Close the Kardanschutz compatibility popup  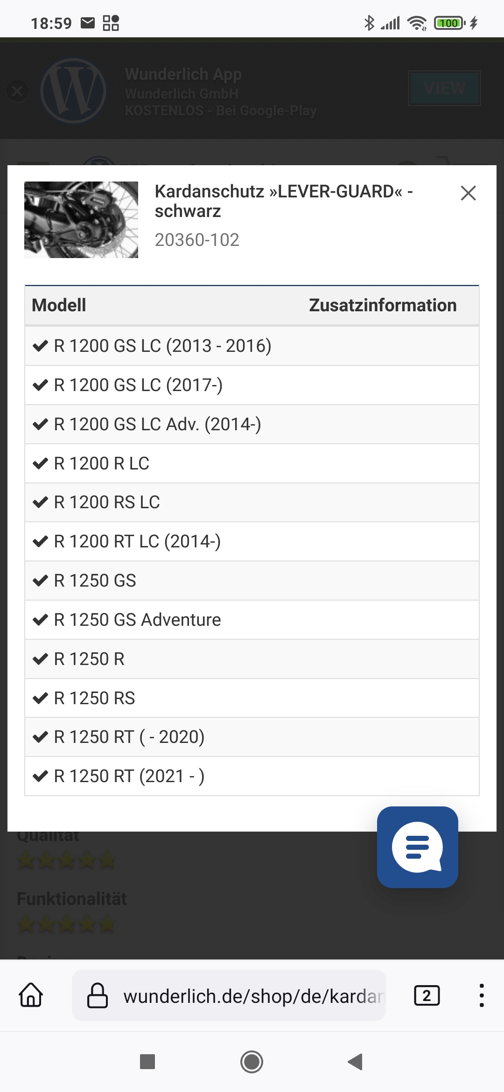point(468,193)
